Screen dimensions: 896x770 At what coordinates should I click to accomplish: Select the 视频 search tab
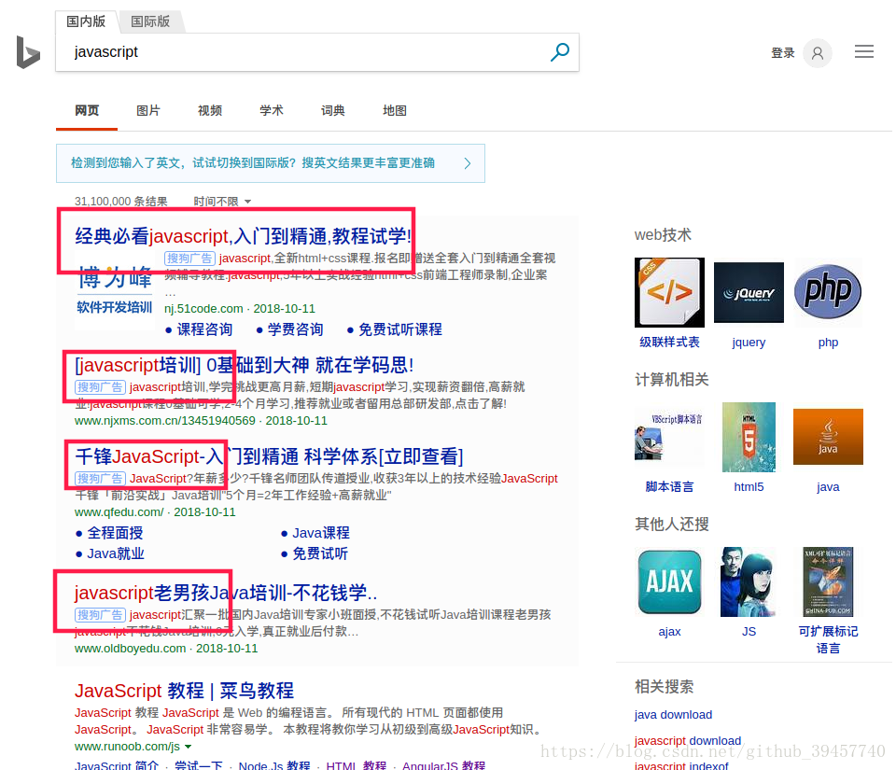point(210,110)
